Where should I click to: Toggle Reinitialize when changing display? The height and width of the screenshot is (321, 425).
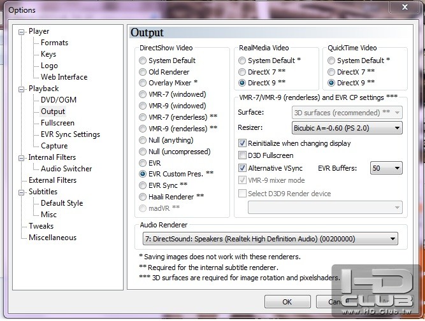242,143
